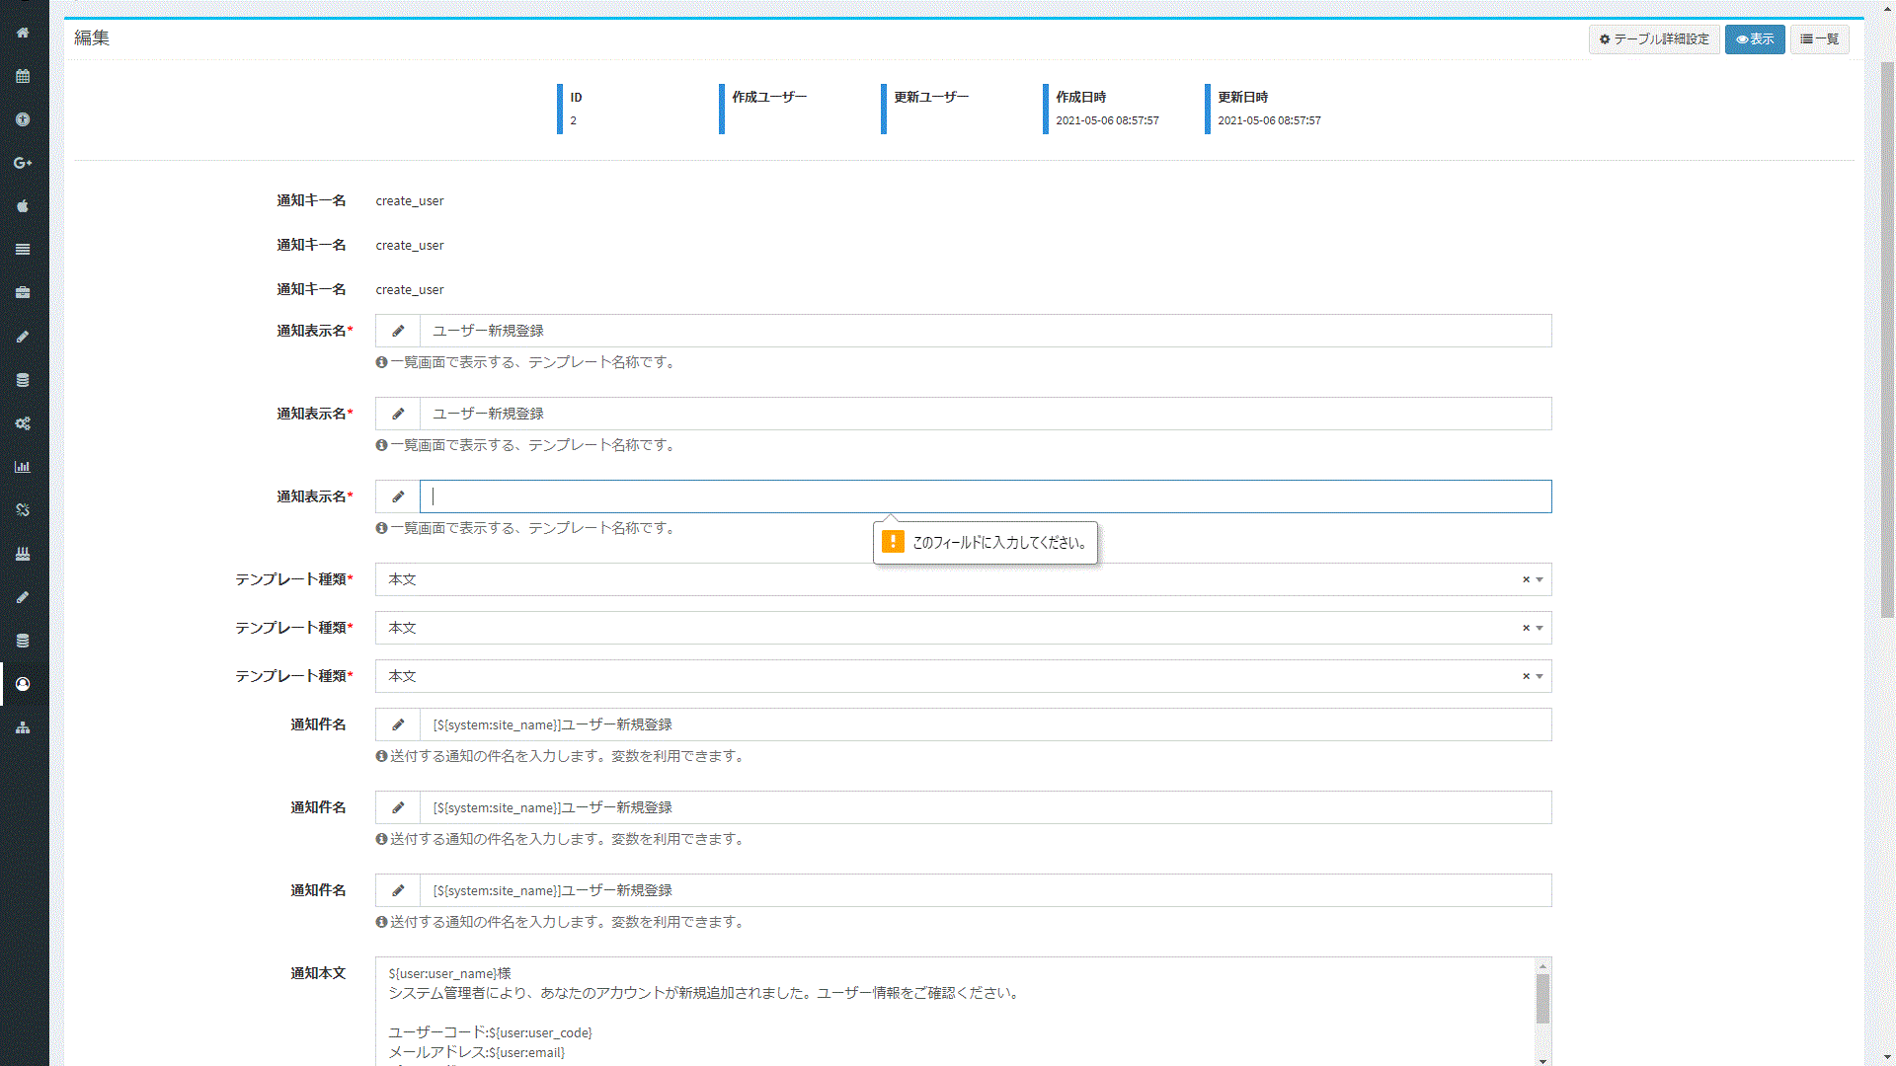Click the broken chain link sidebar icon
Image resolution: width=1896 pixels, height=1066 pixels.
pos(23,510)
